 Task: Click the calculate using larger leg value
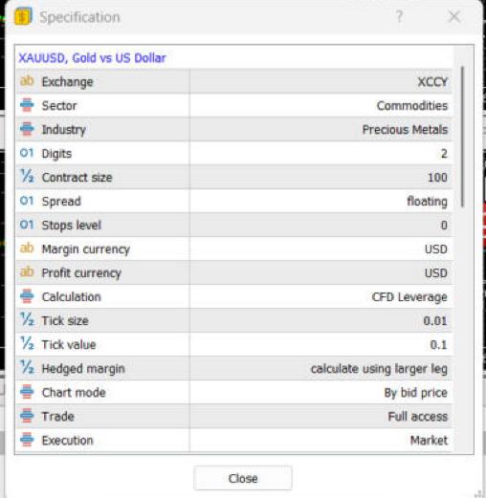(379, 369)
